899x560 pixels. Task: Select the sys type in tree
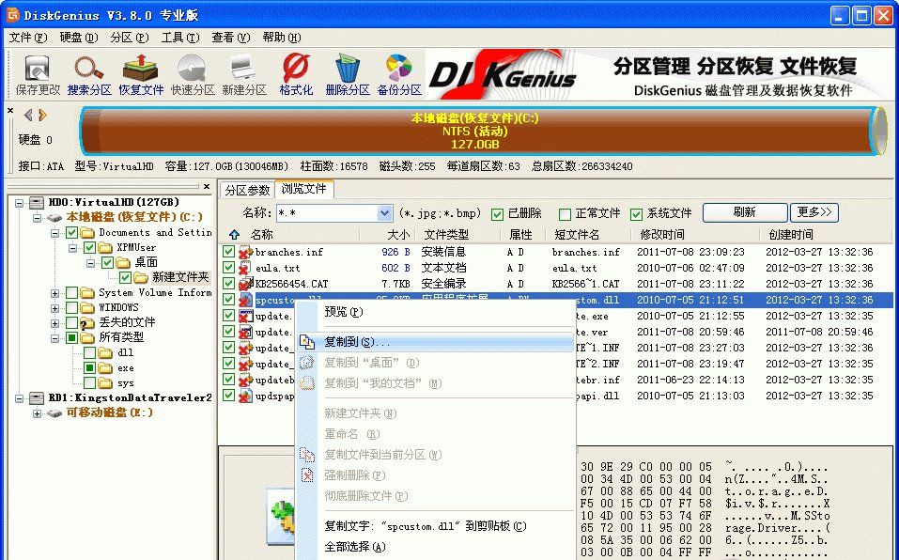pos(126,383)
